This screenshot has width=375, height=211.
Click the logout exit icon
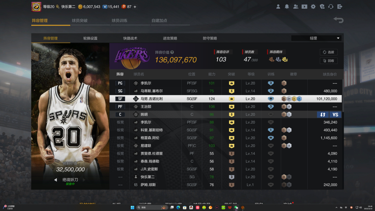(x=340, y=7)
